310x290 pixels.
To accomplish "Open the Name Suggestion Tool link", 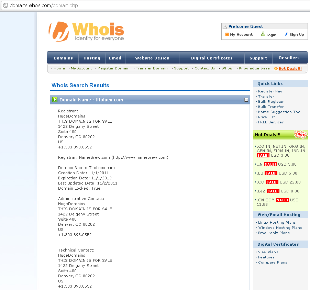I will 279,112.
